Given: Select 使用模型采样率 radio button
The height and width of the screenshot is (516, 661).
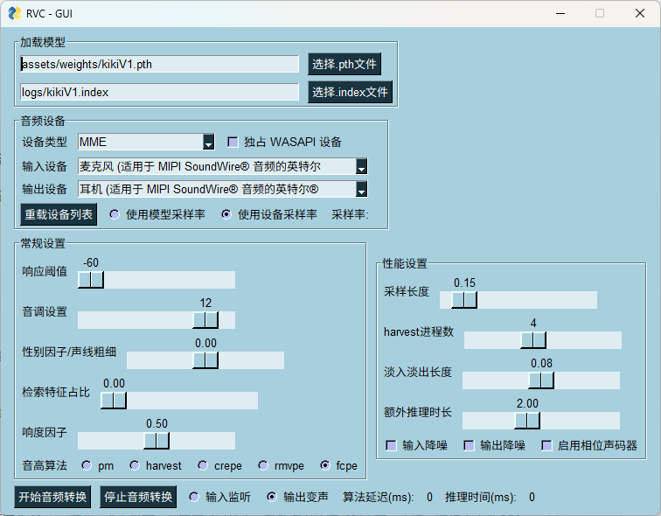Looking at the screenshot, I should coord(115,214).
